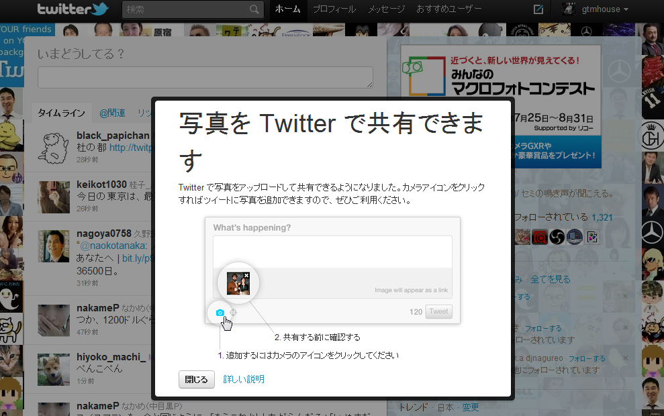Click the red spiral follower avatar

[540, 237]
